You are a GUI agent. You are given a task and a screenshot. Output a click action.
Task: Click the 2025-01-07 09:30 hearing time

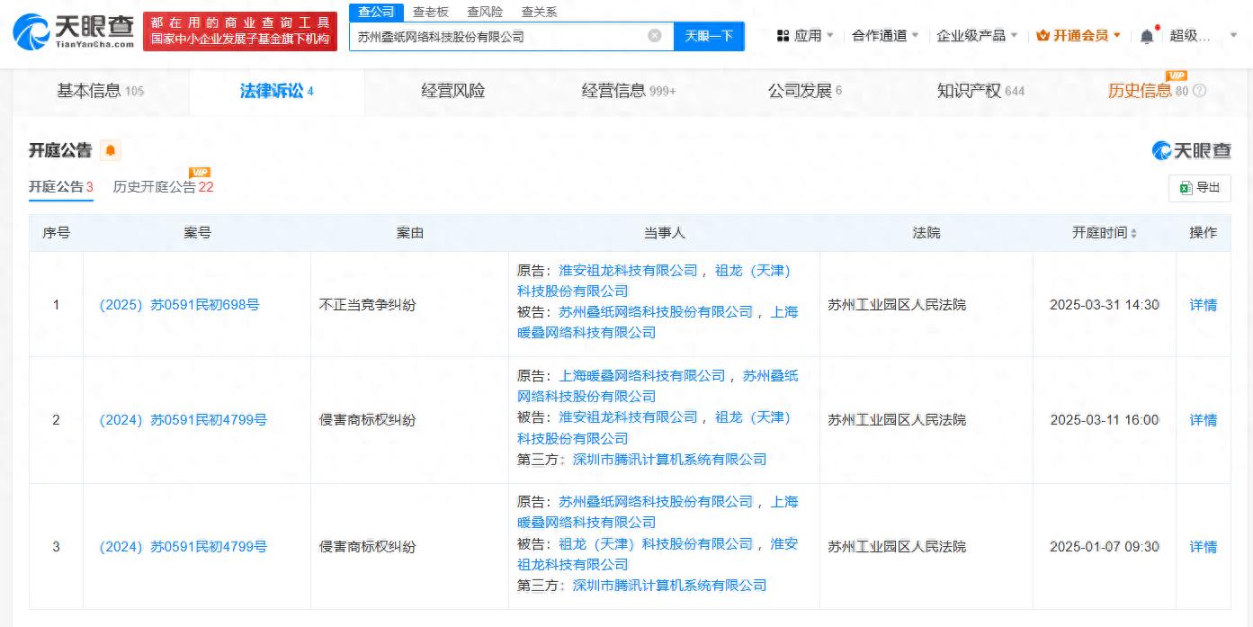click(1105, 547)
